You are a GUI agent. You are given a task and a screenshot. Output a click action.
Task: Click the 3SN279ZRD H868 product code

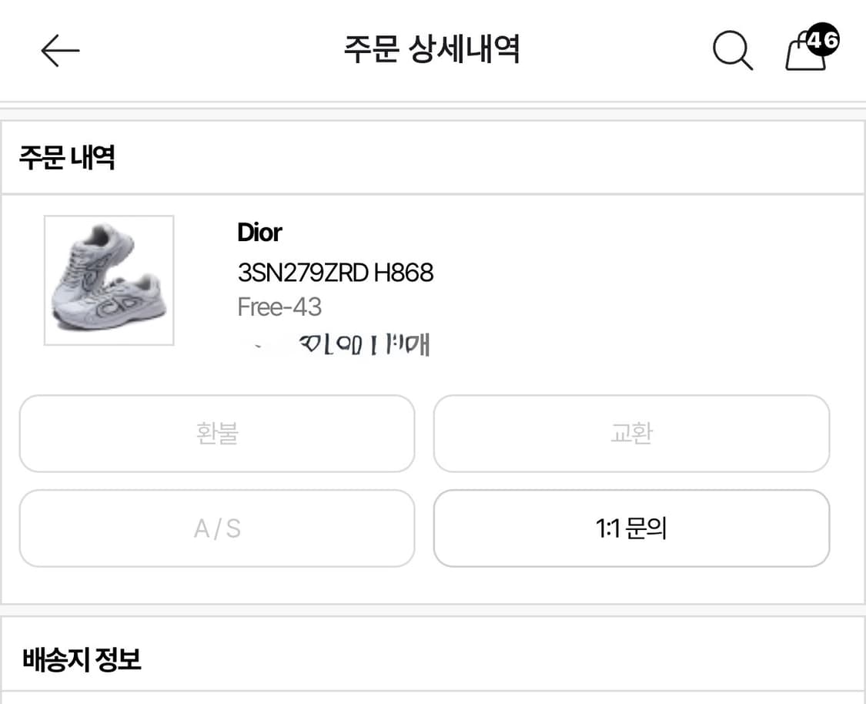pos(334,273)
